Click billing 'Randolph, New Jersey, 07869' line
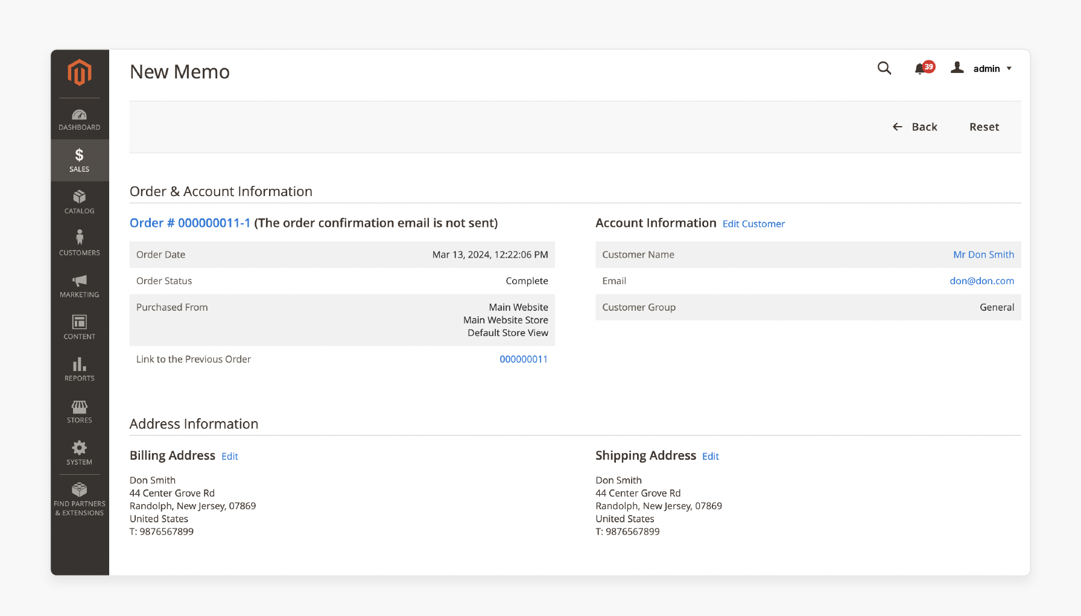This screenshot has width=1081, height=616. tap(193, 506)
